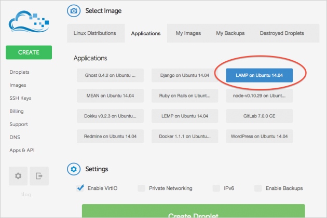The height and width of the screenshot is (218, 327).
Task: Enable the Private Networking checkbox
Action: 142,188
